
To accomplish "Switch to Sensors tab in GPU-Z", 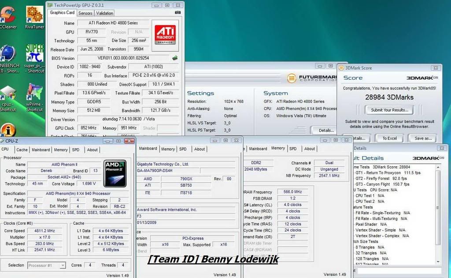I will 85,13.
